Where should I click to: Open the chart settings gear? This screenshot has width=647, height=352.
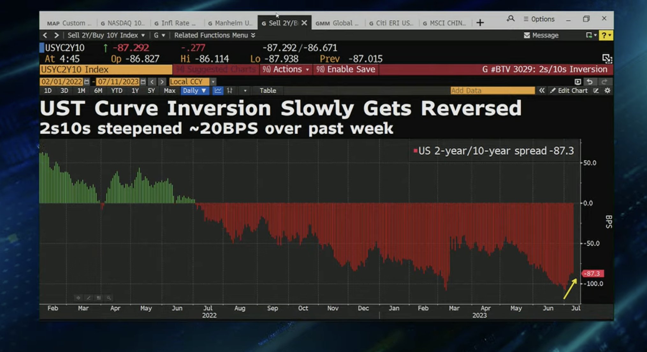pyautogui.click(x=607, y=91)
